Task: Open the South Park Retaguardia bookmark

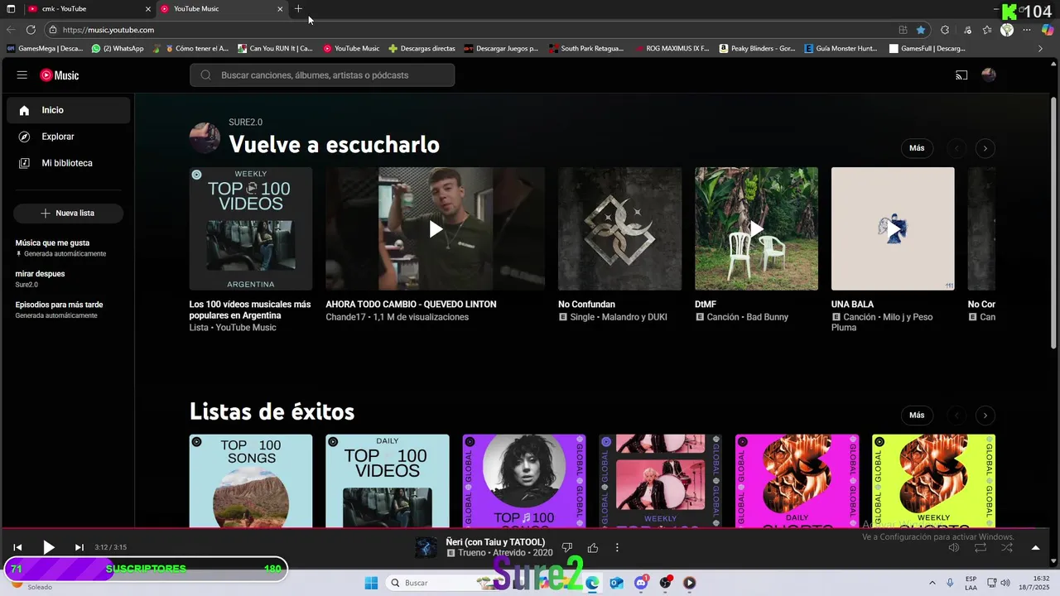Action: (586, 49)
